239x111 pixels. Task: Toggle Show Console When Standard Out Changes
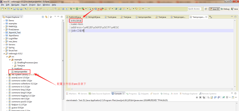click(x=215, y=97)
